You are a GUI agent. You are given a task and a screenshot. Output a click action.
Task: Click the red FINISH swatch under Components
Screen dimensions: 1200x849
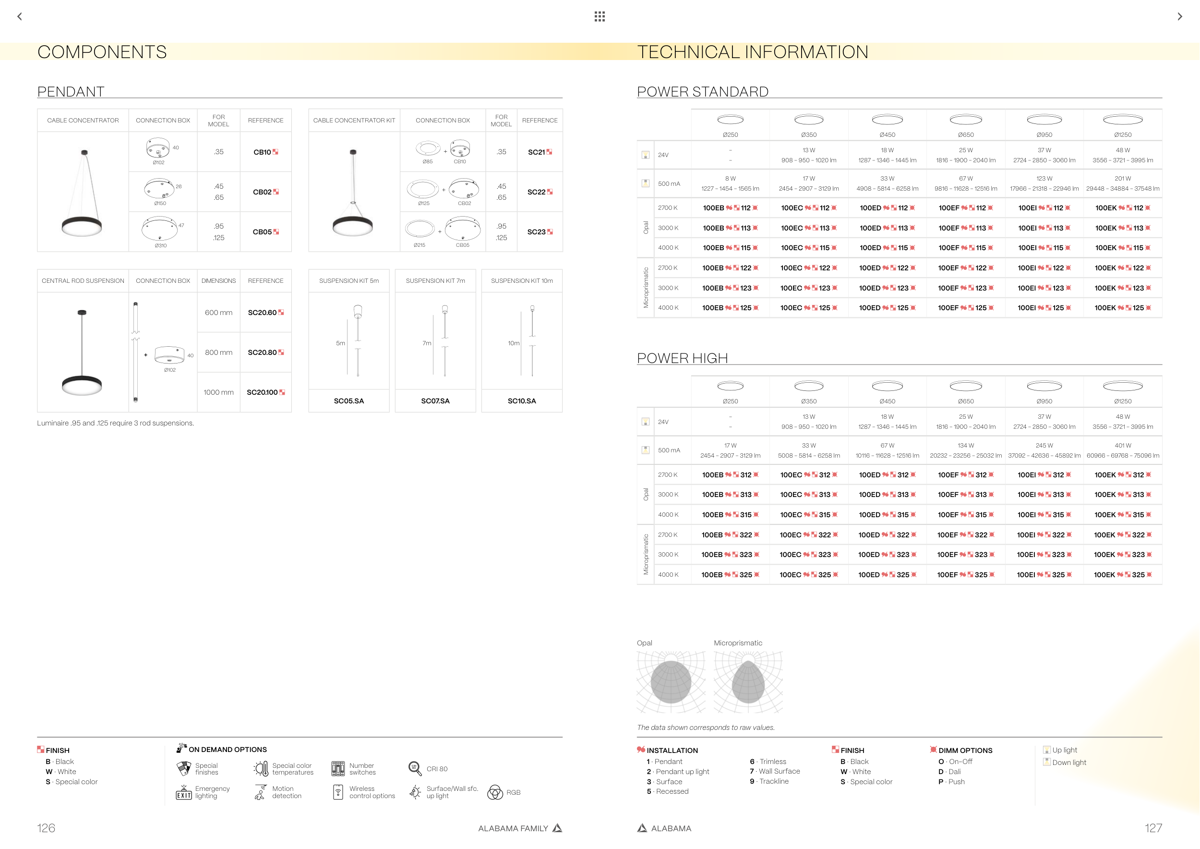tap(41, 750)
